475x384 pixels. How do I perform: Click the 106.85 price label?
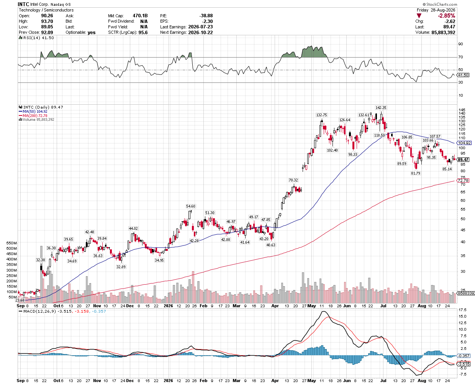coord(407,137)
